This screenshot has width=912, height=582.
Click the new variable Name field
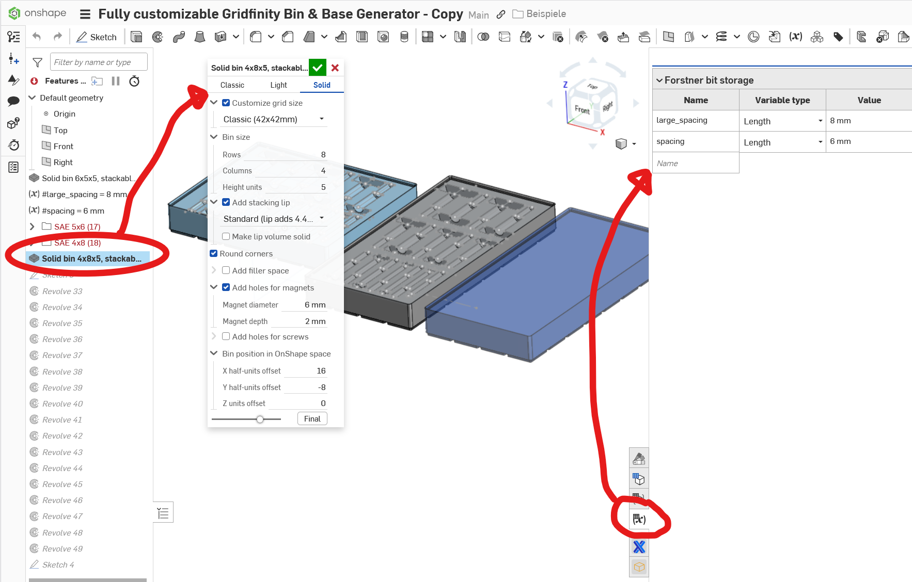click(x=696, y=163)
